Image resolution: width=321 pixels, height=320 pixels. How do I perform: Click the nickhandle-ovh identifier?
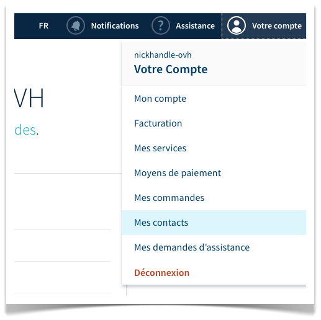163,55
